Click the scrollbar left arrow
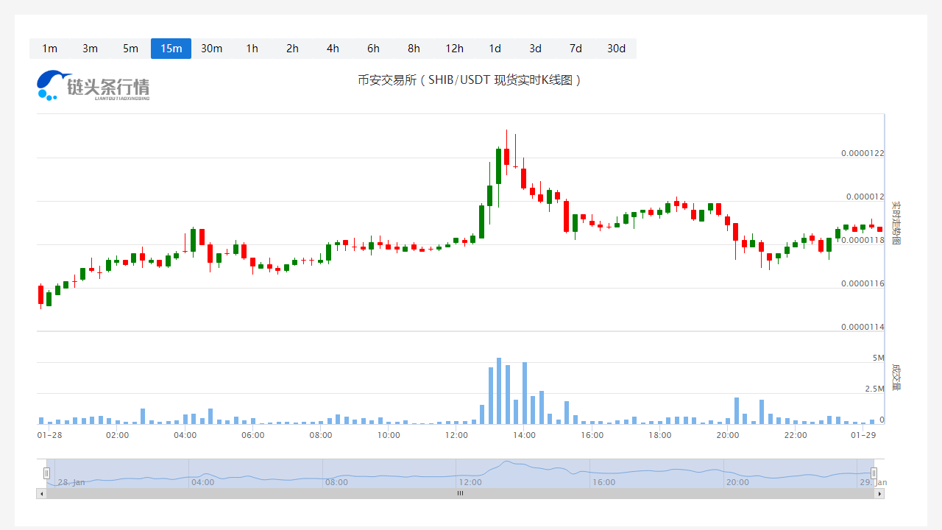 (41, 494)
